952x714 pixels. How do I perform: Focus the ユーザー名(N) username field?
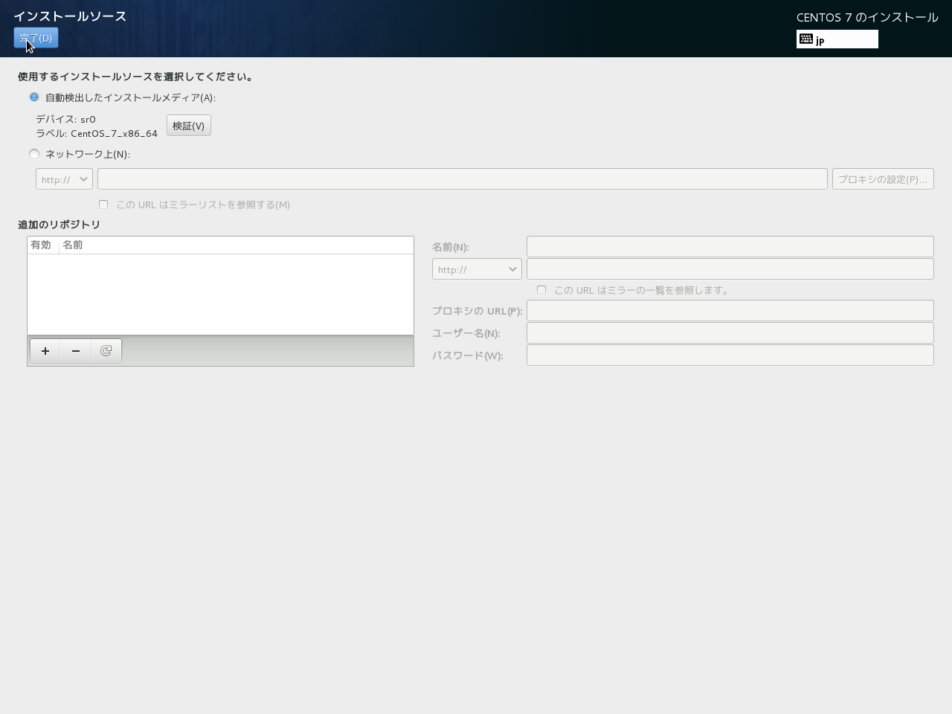click(x=730, y=333)
